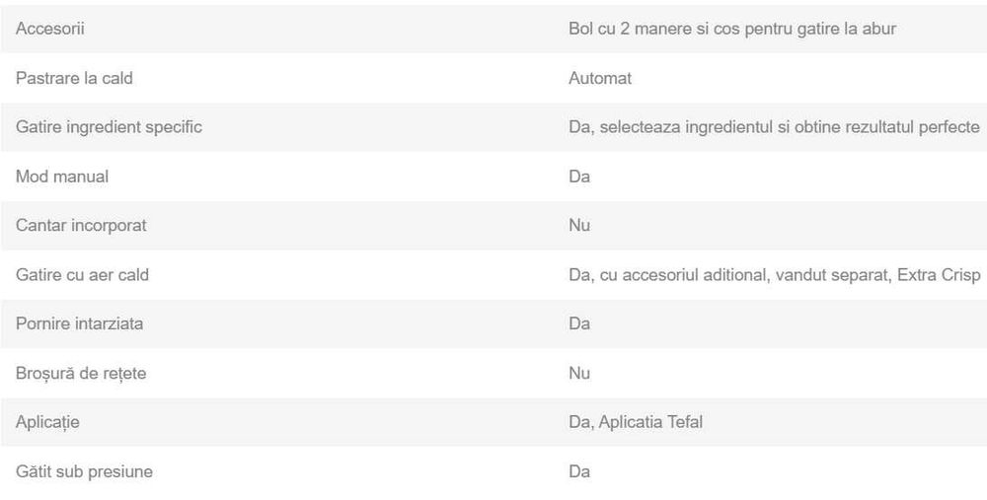Click the Gatire ingredient specific label
The height and width of the screenshot is (500, 987).
109,127
